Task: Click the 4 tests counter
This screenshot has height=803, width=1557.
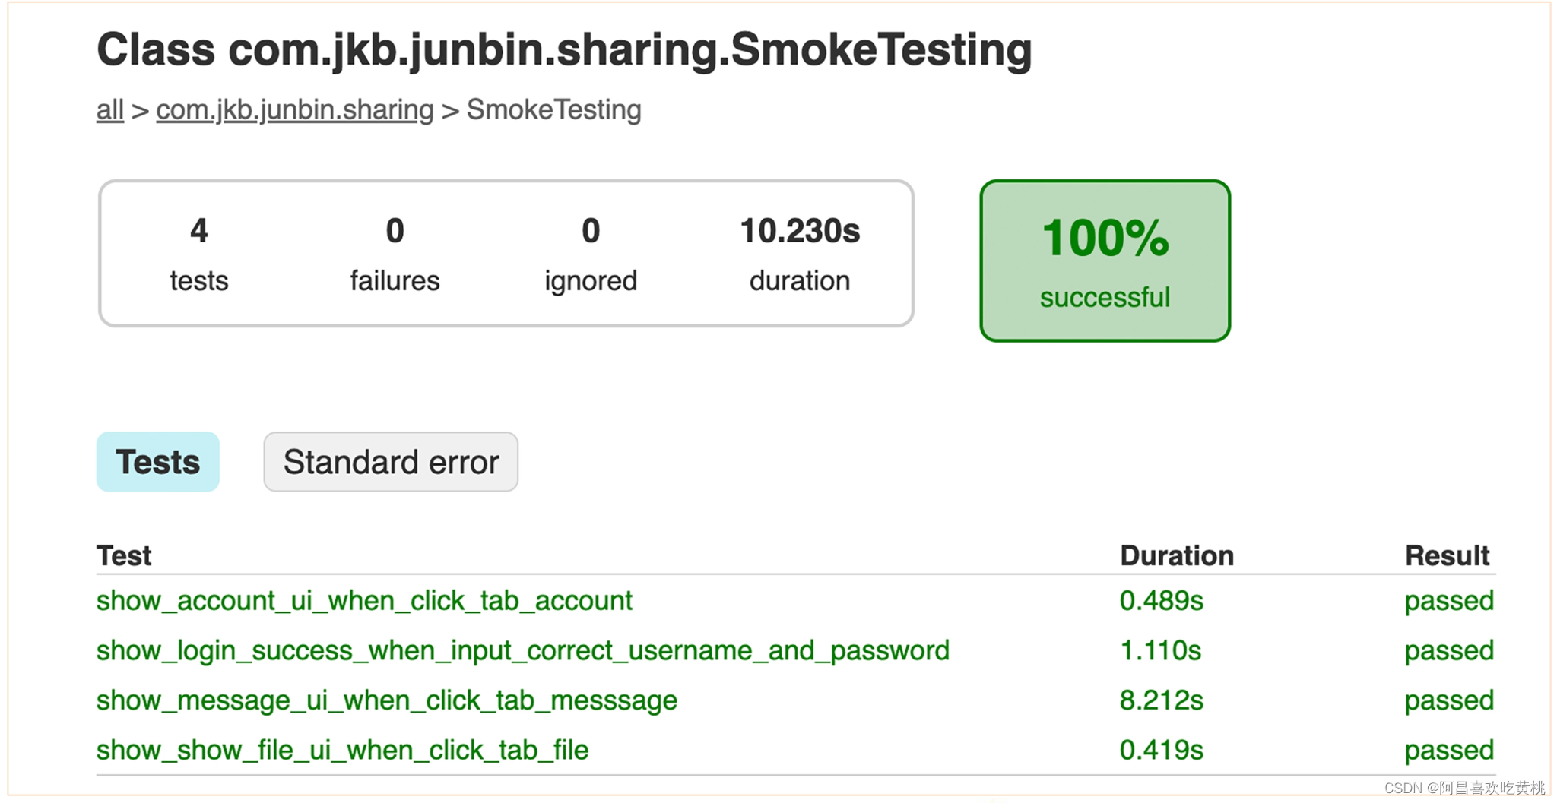Action: coord(199,254)
